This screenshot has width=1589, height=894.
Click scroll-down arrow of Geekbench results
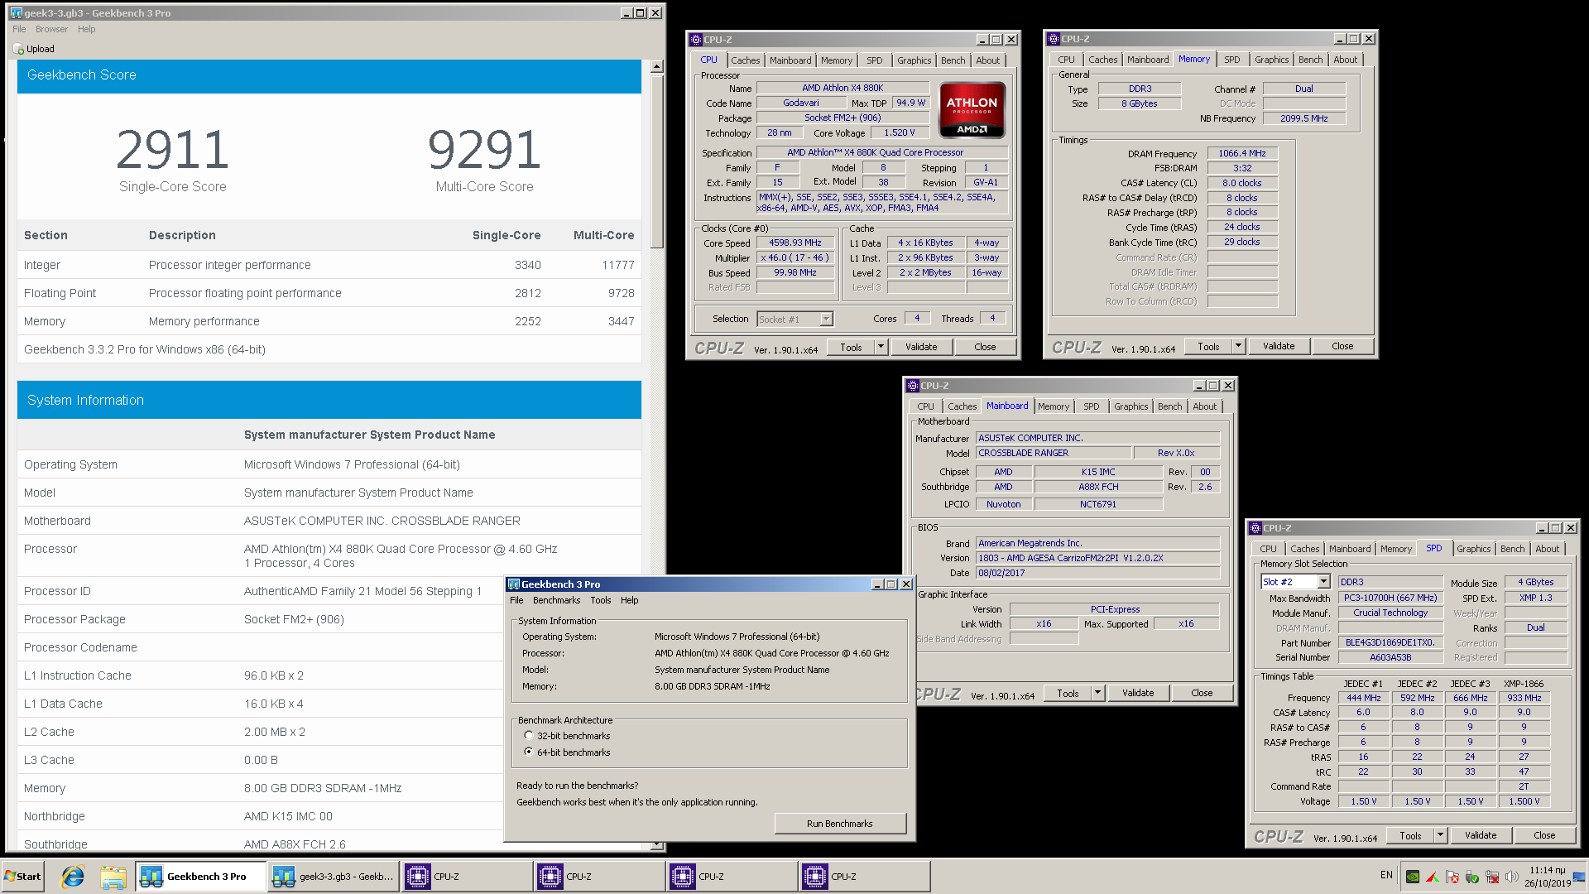click(x=657, y=845)
